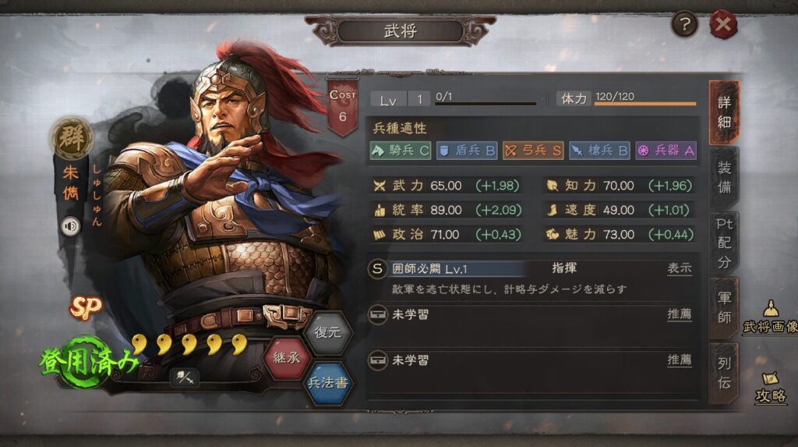Viewport: 798px width, 447px height.
Task: Switch to the 列伝 tab
Action: coord(724,373)
